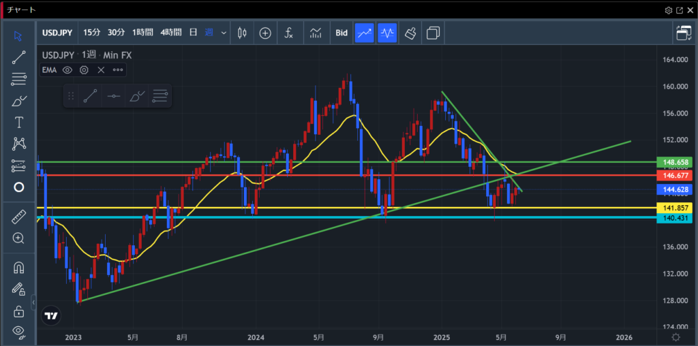Pop out the chart panel to new window
698x346 pixels.
point(680,10)
